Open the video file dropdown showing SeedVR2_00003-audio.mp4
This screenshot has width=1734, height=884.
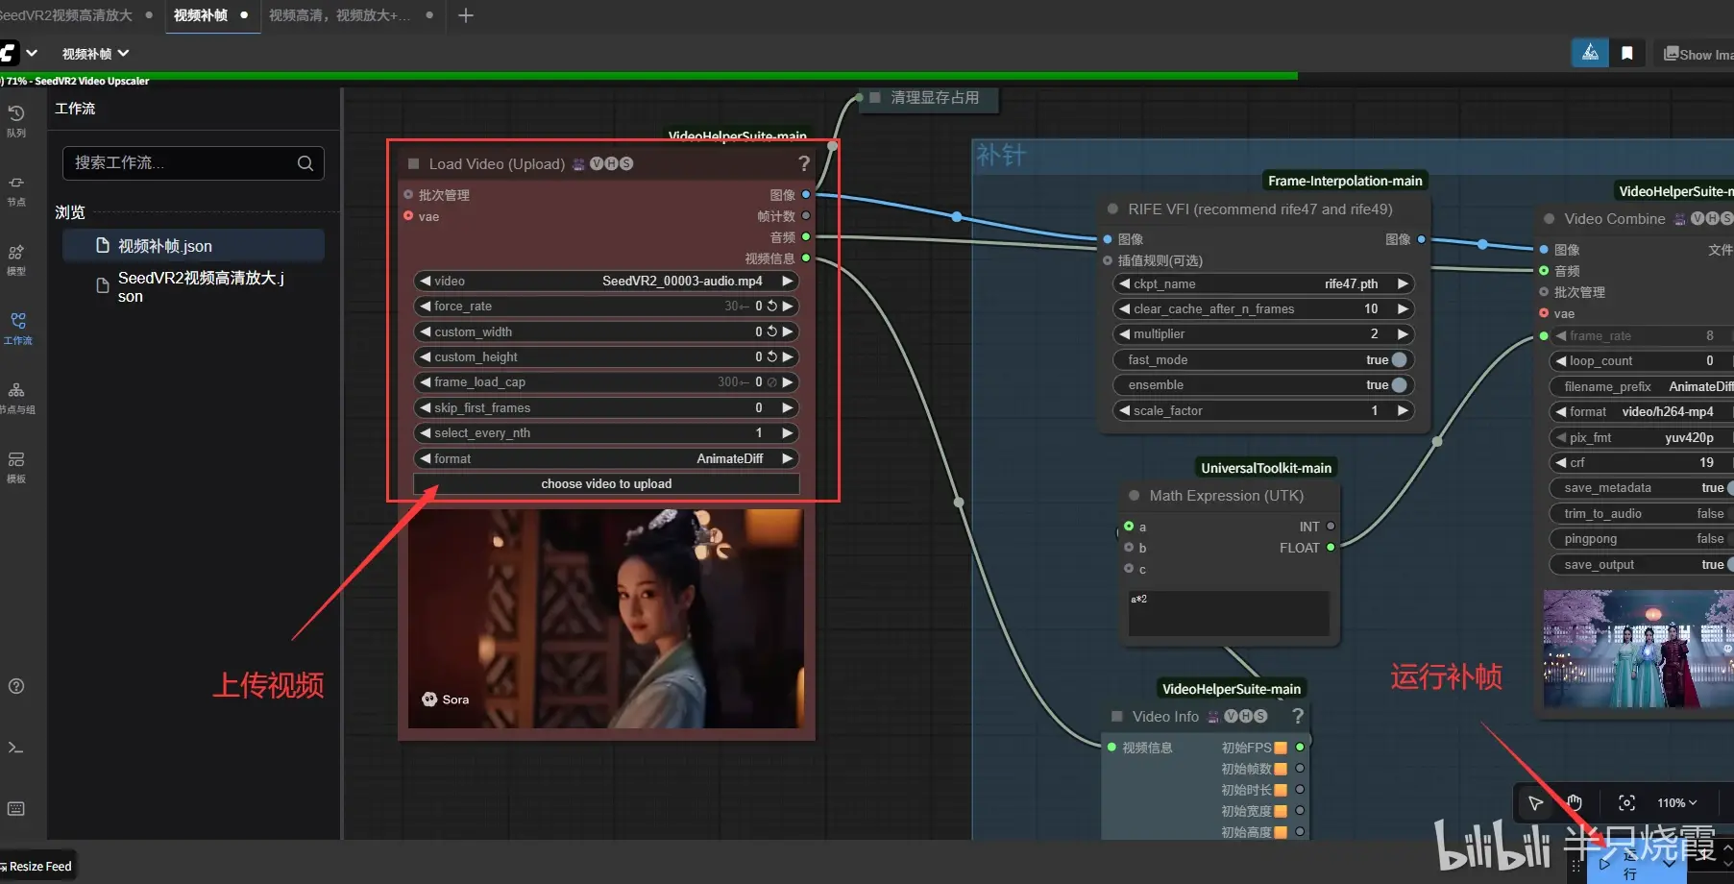click(606, 282)
